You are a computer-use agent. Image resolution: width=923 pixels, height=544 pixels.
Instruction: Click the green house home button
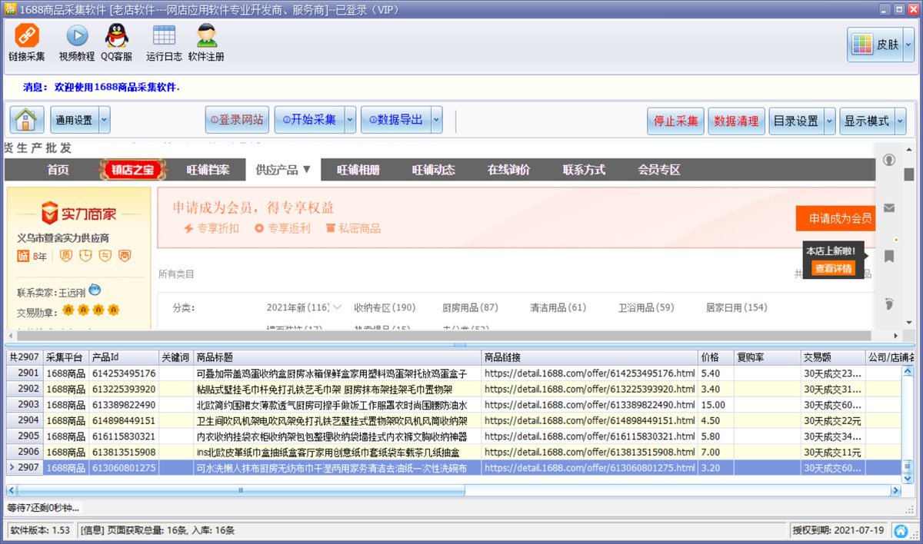[x=27, y=120]
